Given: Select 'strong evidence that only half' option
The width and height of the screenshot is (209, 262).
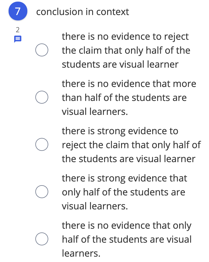Looking at the screenshot, I should click(x=42, y=192).
